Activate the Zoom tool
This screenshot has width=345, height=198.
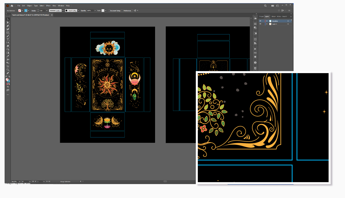pyautogui.click(x=8, y=70)
